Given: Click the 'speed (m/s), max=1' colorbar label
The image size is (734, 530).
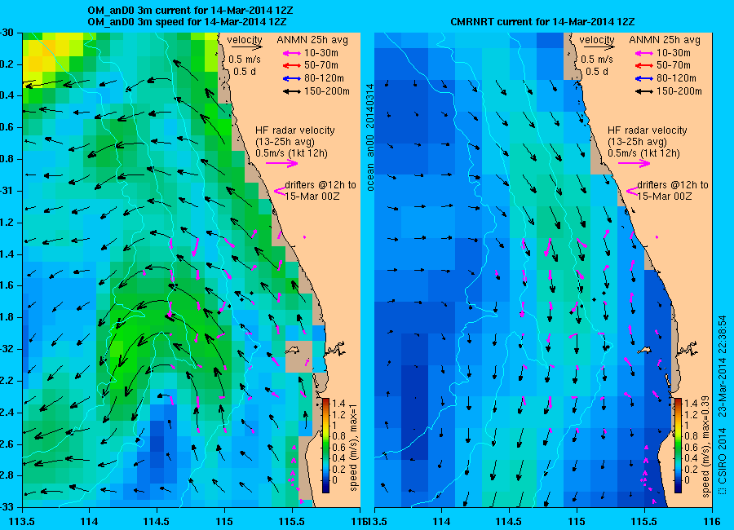Looking at the screenshot, I should [x=355, y=447].
